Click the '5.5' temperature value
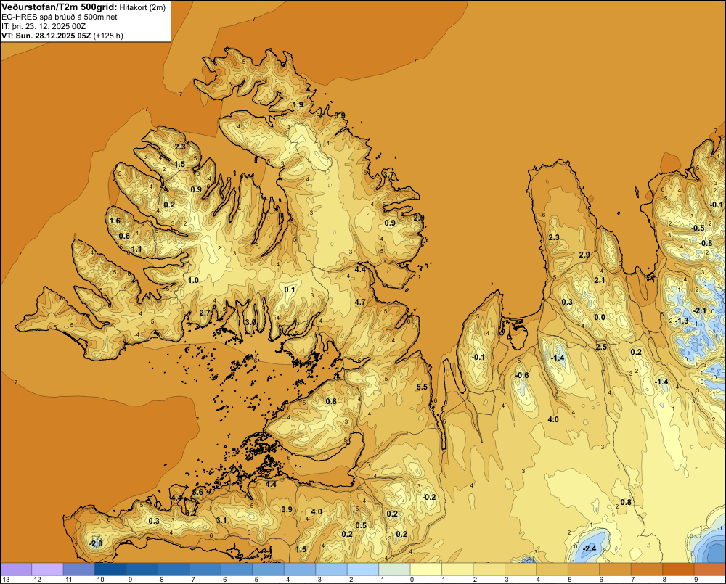 tap(422, 387)
